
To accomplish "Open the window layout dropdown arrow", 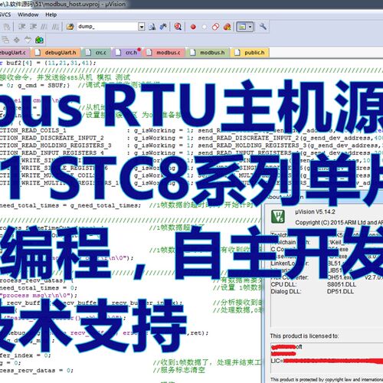I will pos(250,27).
